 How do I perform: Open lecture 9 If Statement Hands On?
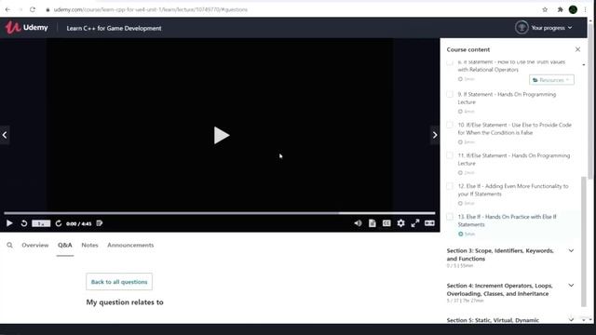pos(507,98)
